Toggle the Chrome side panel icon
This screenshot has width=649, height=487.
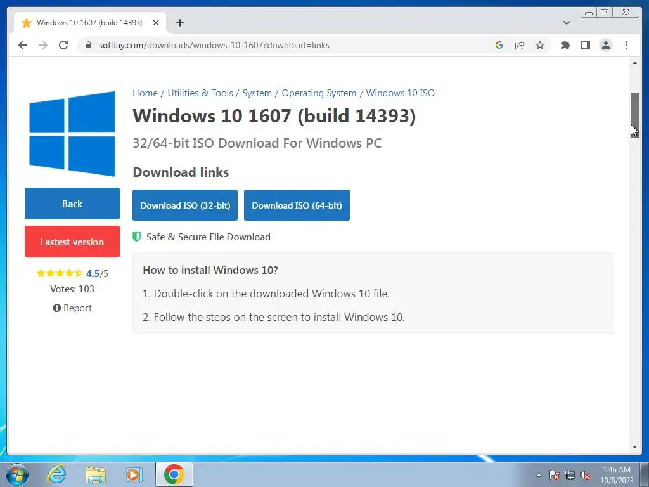pyautogui.click(x=585, y=45)
